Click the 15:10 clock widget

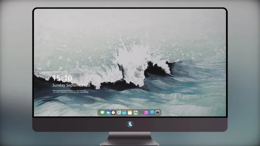62,78
